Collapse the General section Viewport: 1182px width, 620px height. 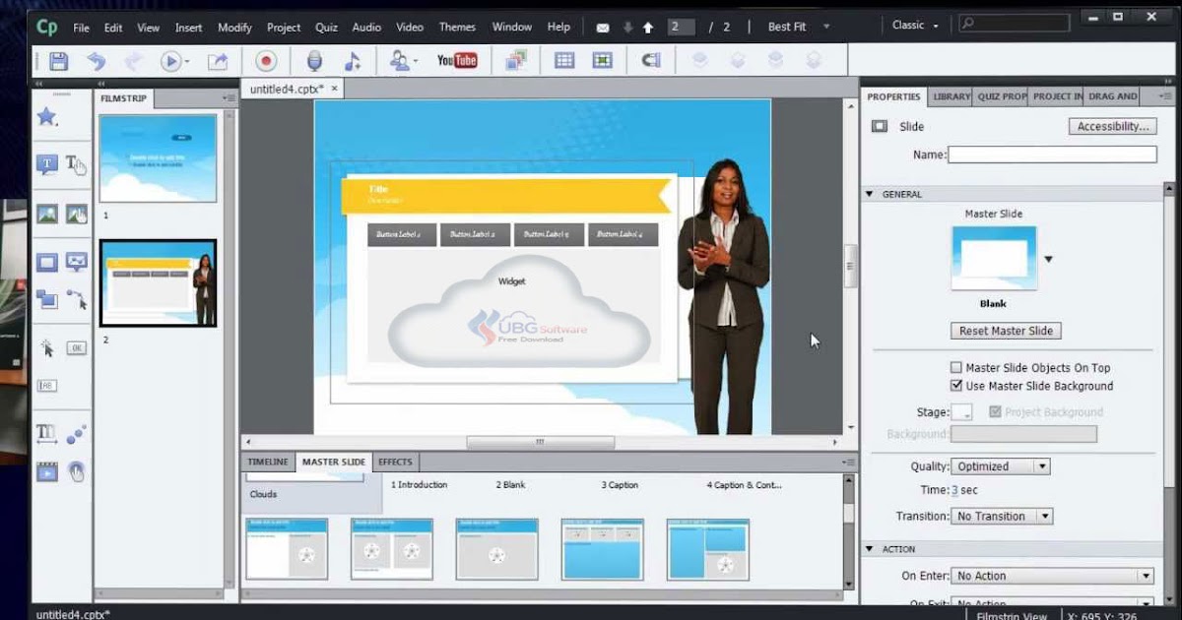click(x=870, y=194)
